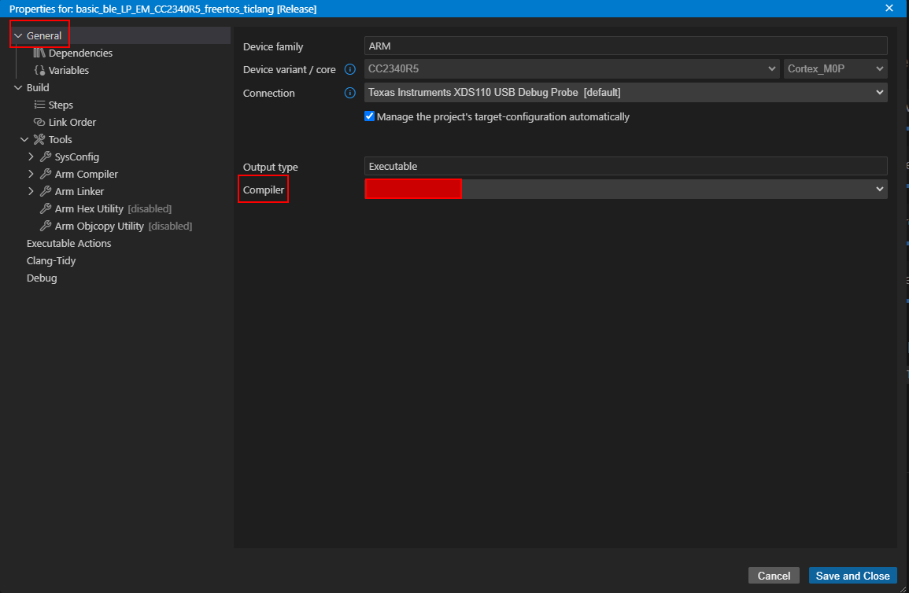Expand the SysConfig tree node
This screenshot has height=593, width=909.
[31, 157]
